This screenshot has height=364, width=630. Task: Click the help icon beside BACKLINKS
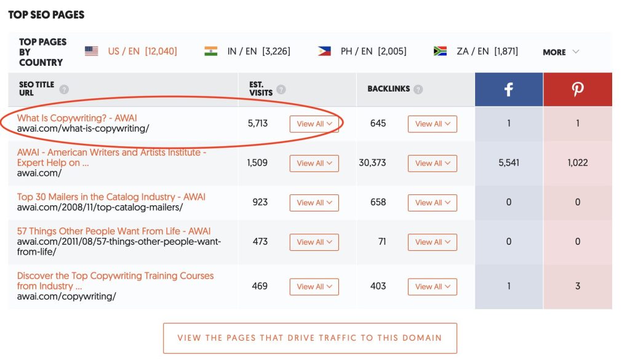(418, 89)
